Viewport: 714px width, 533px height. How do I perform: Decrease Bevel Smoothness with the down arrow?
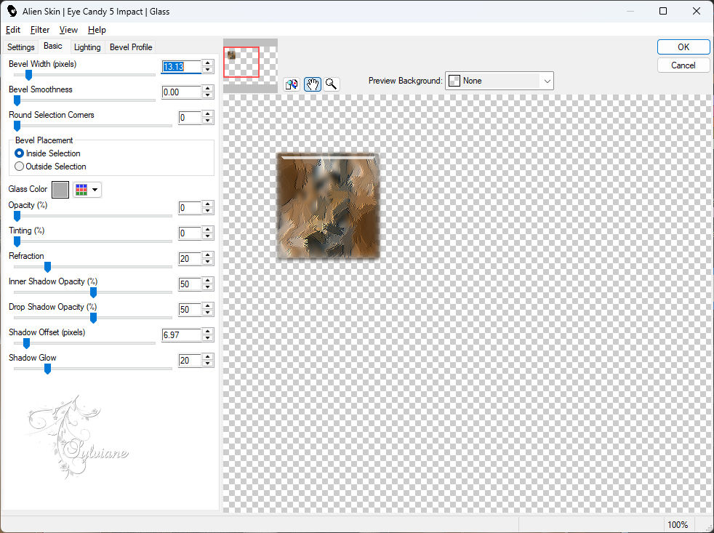point(208,95)
